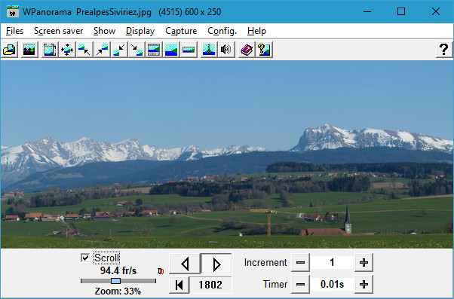Click the scroll left arrow button
Screen dimensions: 454x299
(185, 264)
